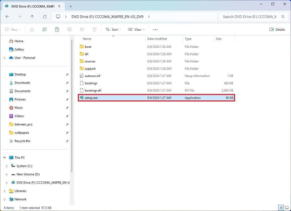
Task: Delete setup.exe using the trash icon
Action: 94,29
